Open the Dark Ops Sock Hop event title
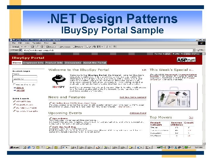 pos(64,127)
